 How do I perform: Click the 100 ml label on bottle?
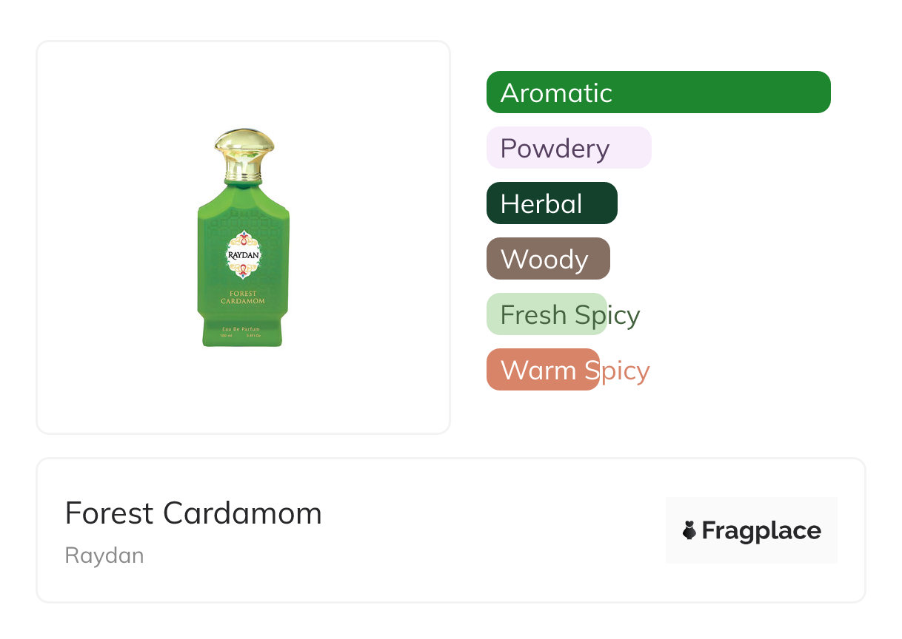click(x=226, y=336)
